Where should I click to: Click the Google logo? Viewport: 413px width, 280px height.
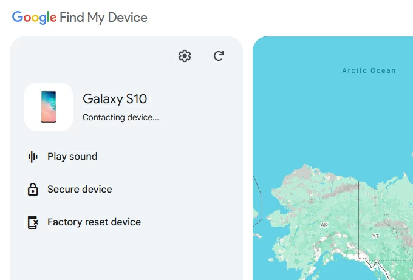34,17
